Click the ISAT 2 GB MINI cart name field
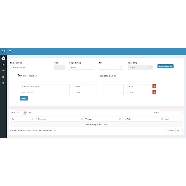The height and width of the screenshot is (186, 186). coord(45,92)
